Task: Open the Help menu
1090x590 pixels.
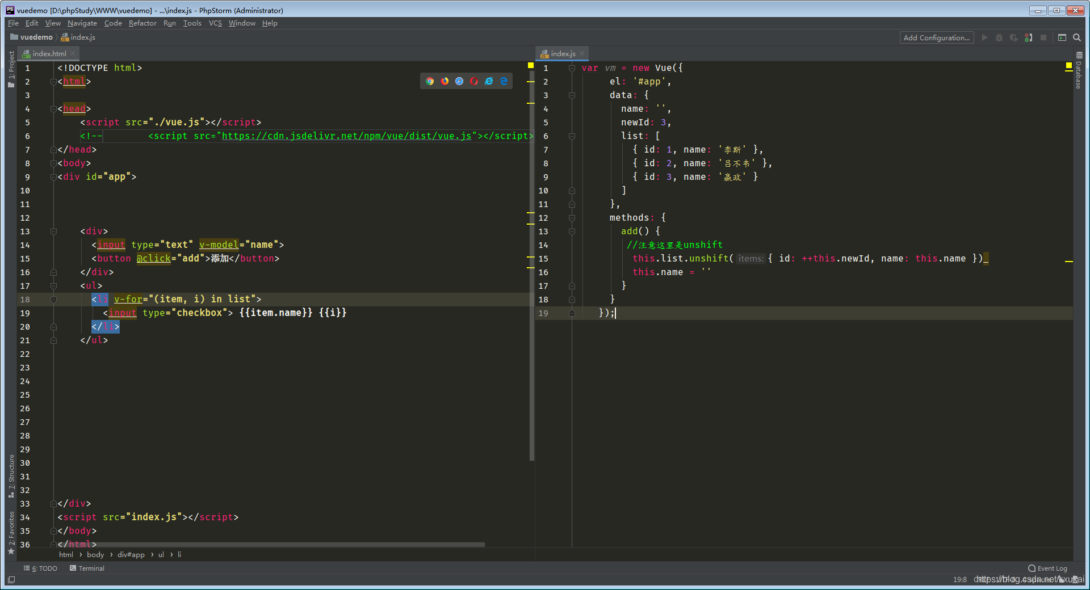Action: click(270, 23)
